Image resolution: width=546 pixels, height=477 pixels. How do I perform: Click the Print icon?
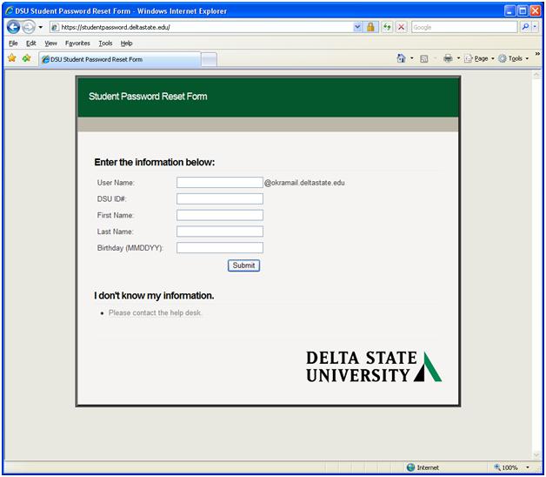(x=448, y=58)
